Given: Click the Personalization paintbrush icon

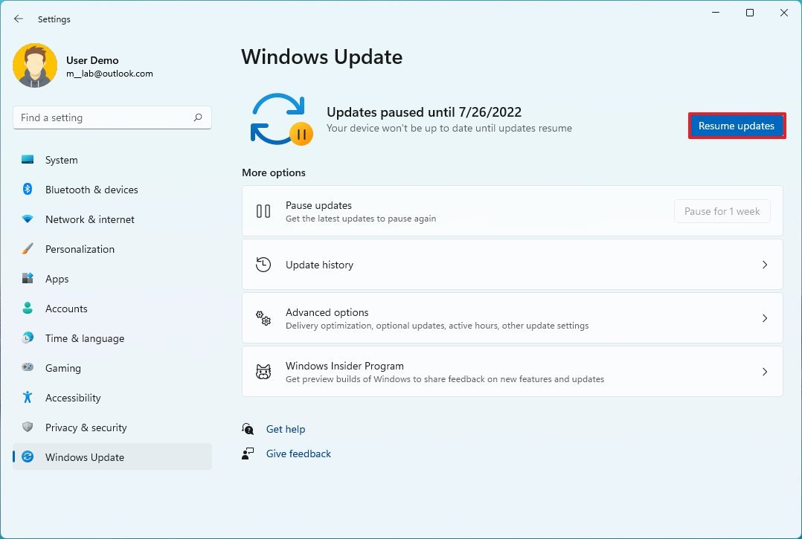Looking at the screenshot, I should 28,249.
